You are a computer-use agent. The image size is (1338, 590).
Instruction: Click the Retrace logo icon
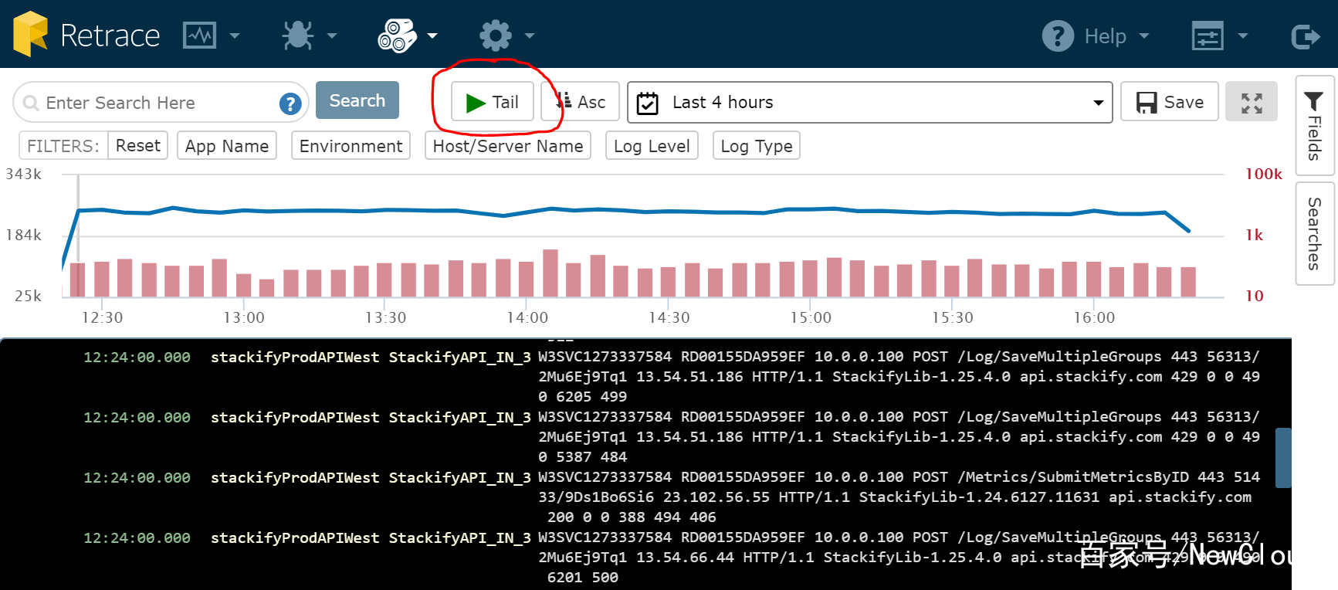(31, 34)
